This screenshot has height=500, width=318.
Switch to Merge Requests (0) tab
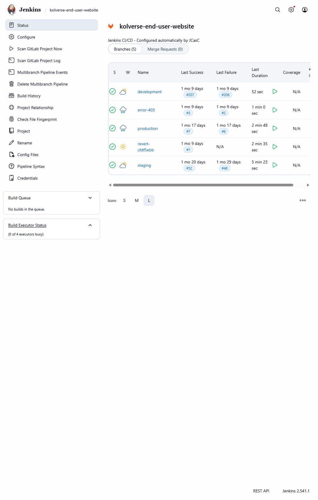point(165,49)
